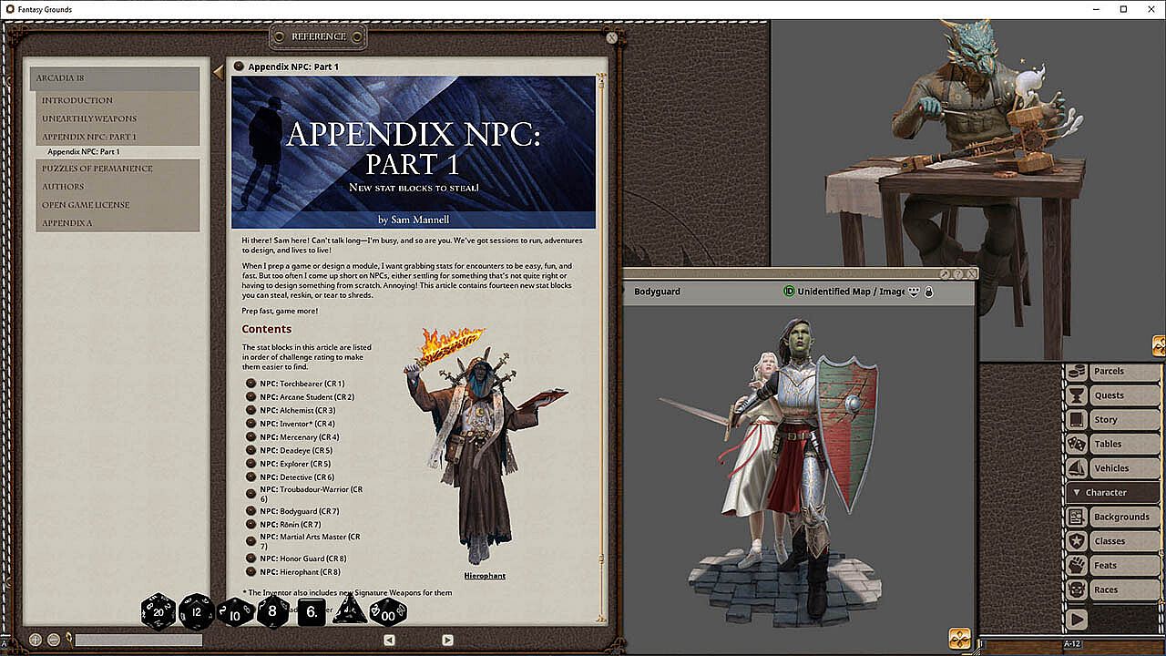
Task: Go to the previous reference page
Action: [x=389, y=641]
